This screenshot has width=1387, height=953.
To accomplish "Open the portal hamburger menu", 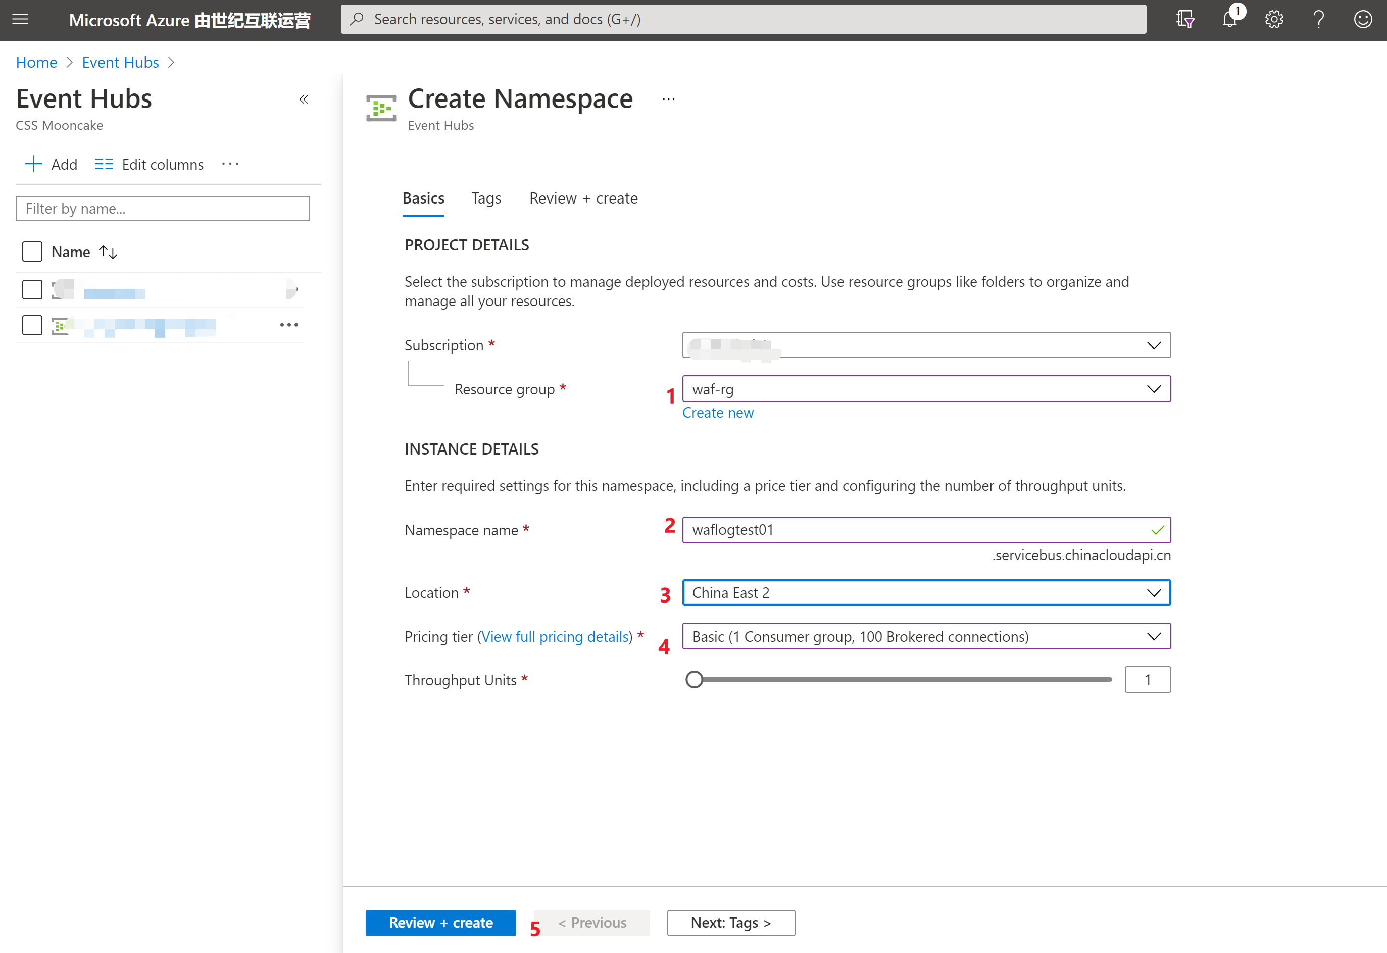I will (x=20, y=19).
